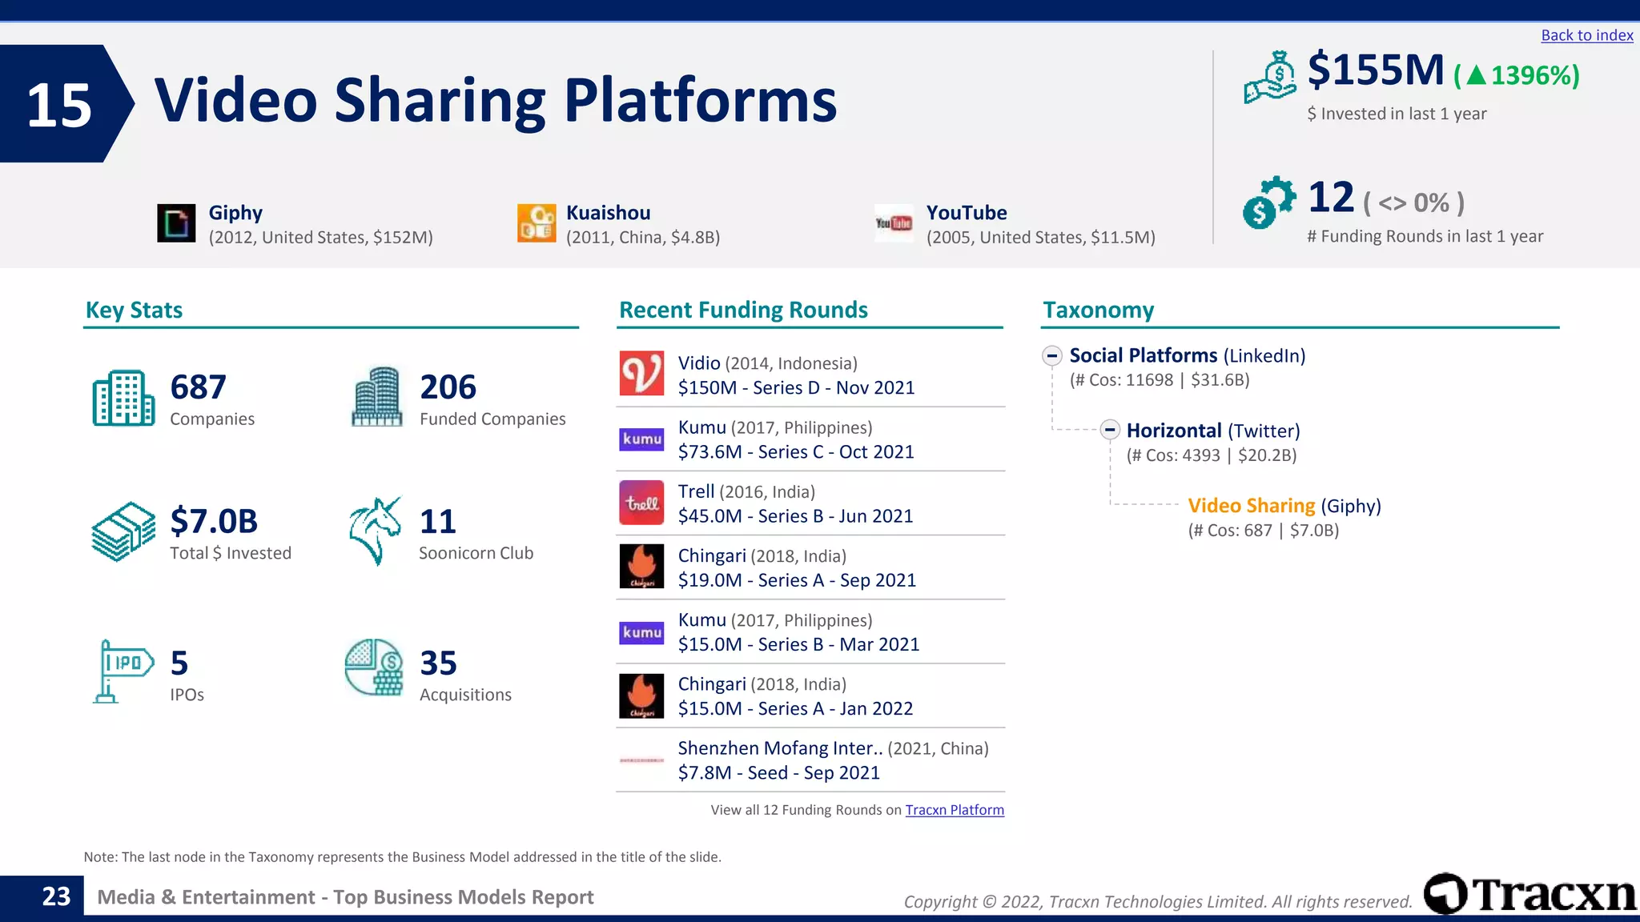Click '(# Cos: 4393 | $20.2B)' text
Image resolution: width=1640 pixels, height=922 pixels.
point(1212,455)
